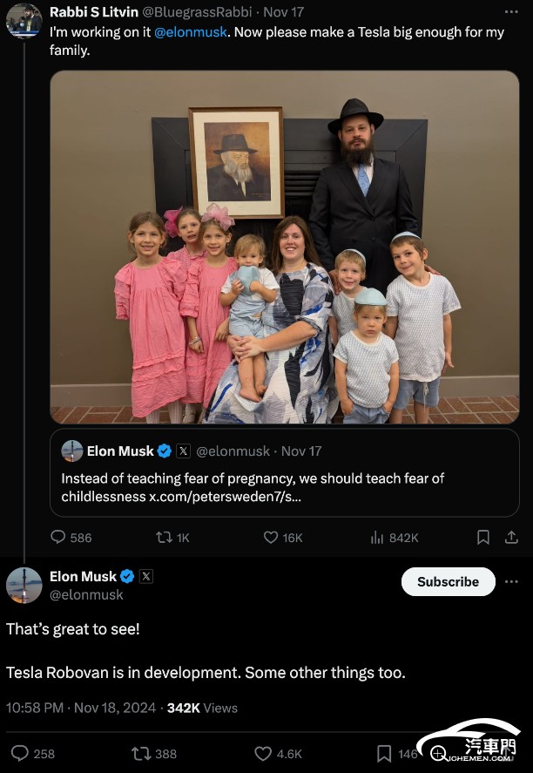
Task: Like Elon Musk's reply with 4.6K likes
Action: 263,753
